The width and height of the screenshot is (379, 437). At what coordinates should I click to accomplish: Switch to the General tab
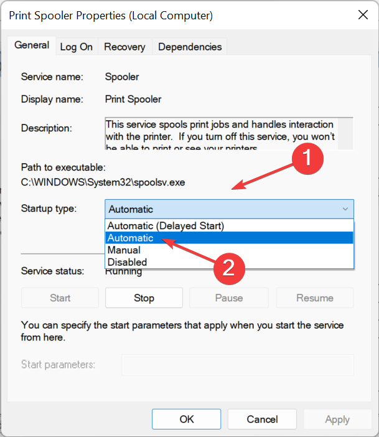click(32, 45)
